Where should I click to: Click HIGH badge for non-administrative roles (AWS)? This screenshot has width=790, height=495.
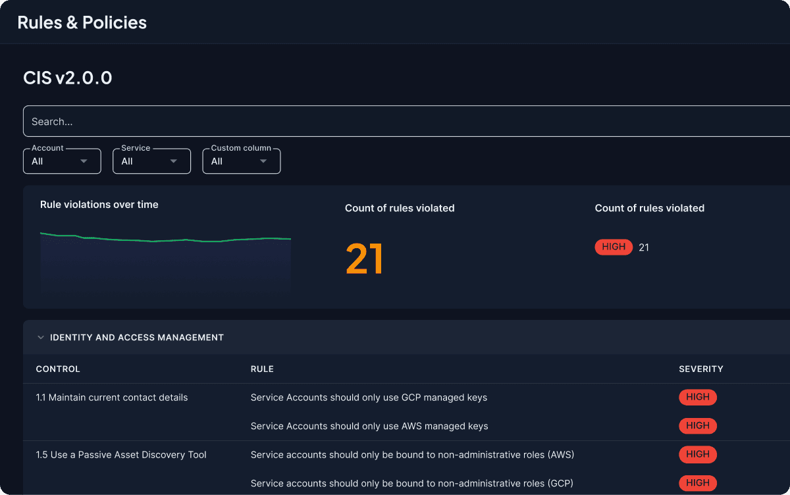(x=698, y=454)
